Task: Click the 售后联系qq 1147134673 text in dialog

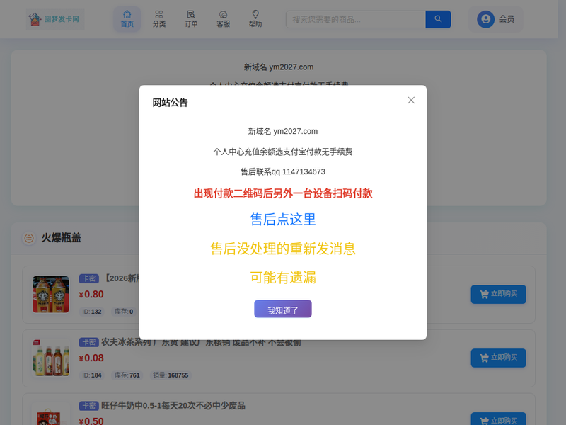Action: click(282, 171)
